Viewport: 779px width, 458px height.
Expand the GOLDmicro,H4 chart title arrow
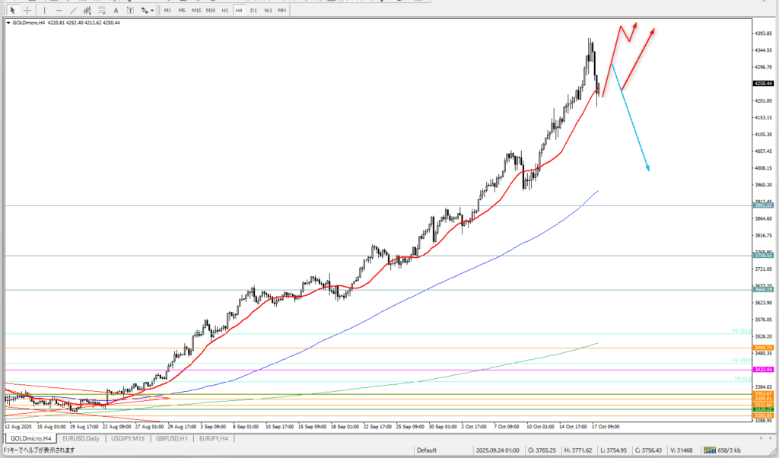pos(8,23)
